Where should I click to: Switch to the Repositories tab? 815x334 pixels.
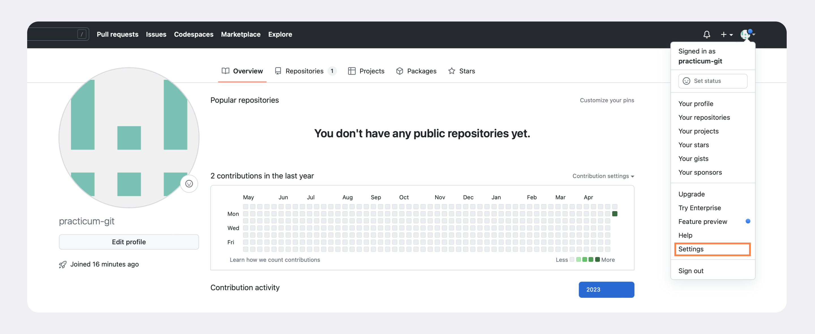pos(305,71)
